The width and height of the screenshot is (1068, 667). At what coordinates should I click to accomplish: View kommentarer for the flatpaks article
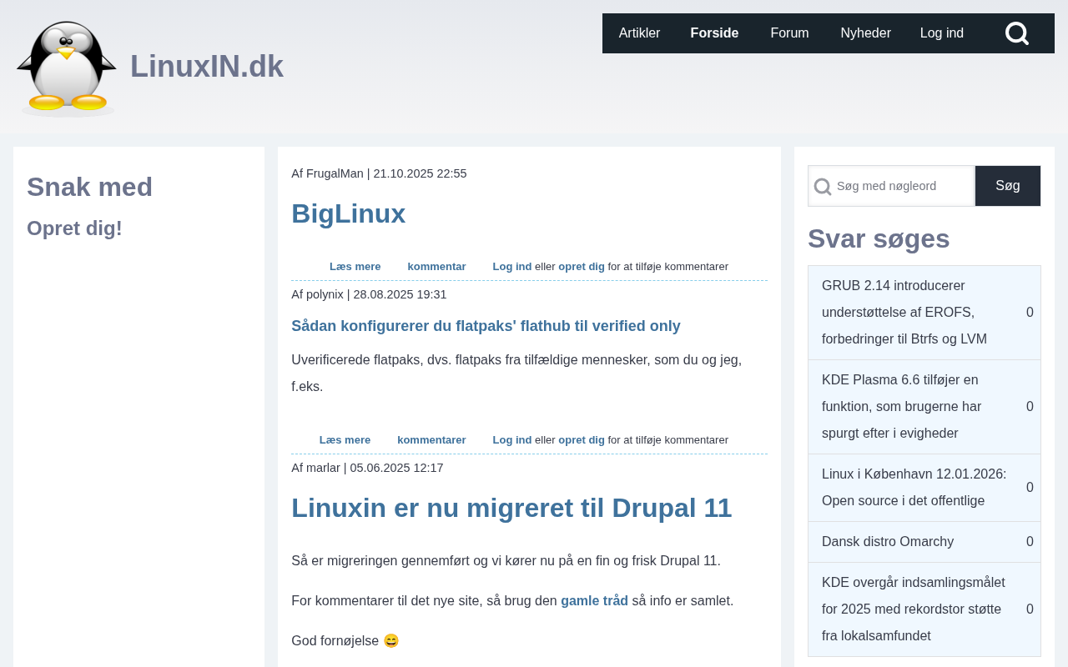(x=431, y=440)
